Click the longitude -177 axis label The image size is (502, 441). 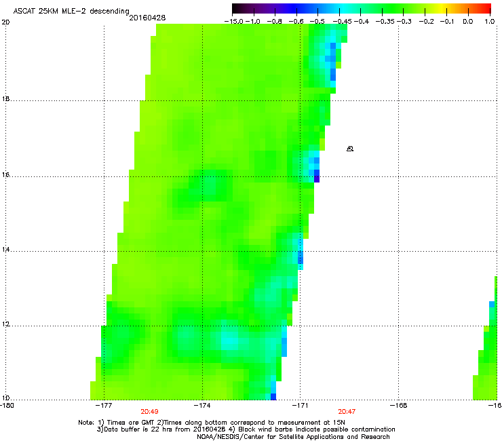[x=104, y=406]
